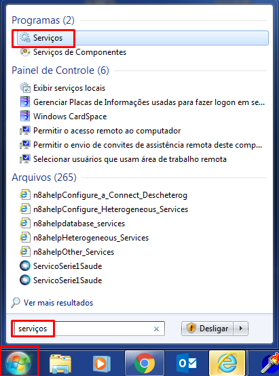
Task: Open n8ahelpdatabase_services file
Action: (79, 224)
